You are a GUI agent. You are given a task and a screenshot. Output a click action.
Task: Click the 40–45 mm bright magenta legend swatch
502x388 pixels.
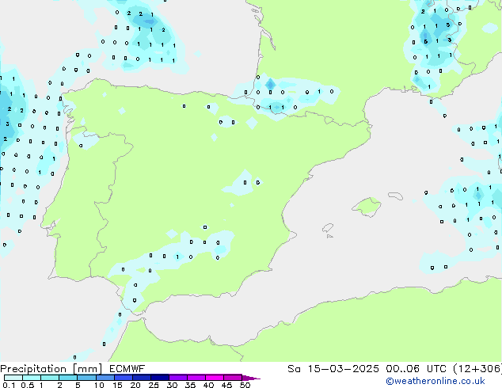[215, 378]
